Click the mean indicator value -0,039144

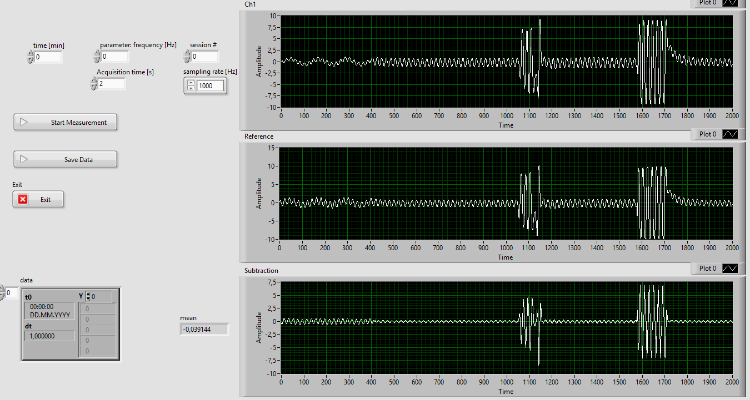(x=204, y=330)
